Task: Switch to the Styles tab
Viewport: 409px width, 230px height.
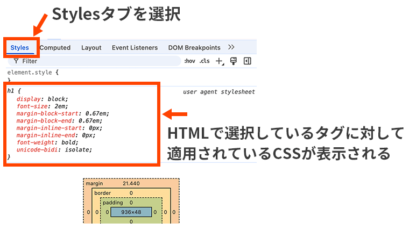Action: [19, 48]
